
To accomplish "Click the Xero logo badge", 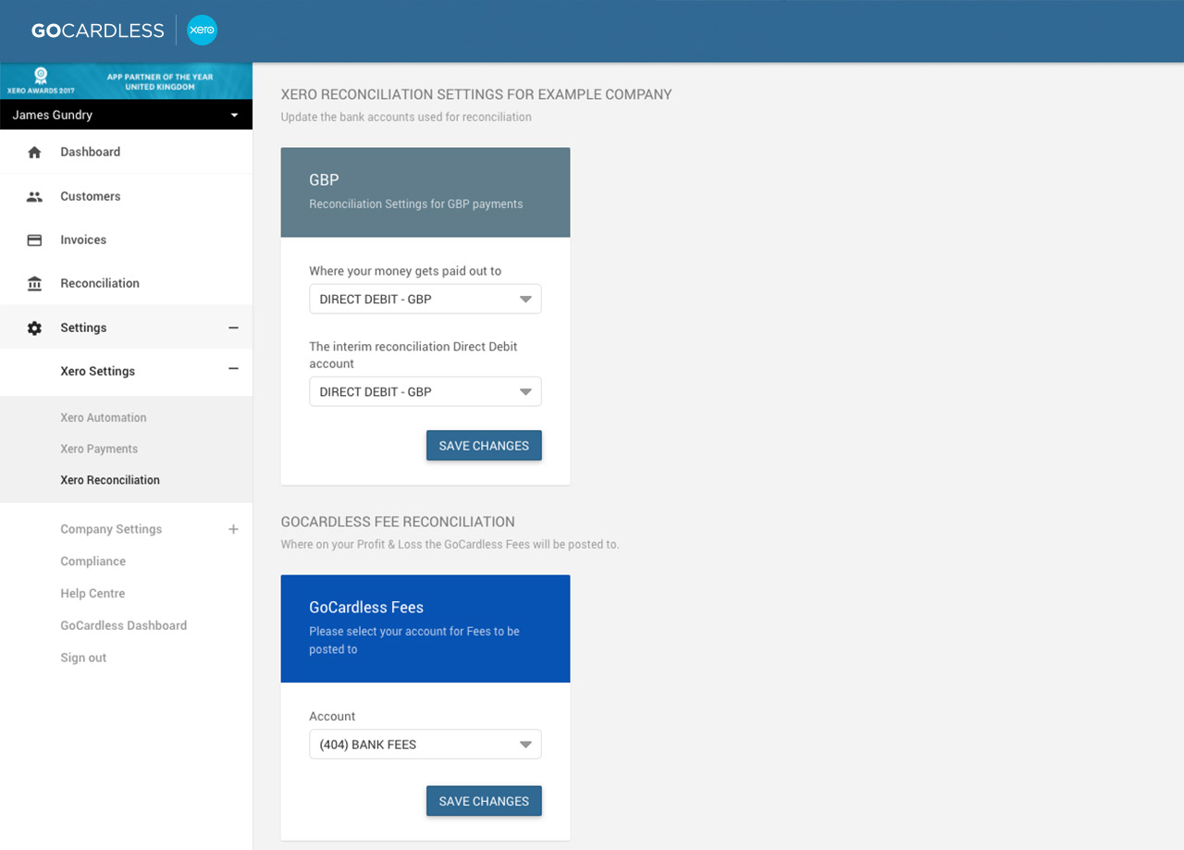I will click(x=202, y=31).
